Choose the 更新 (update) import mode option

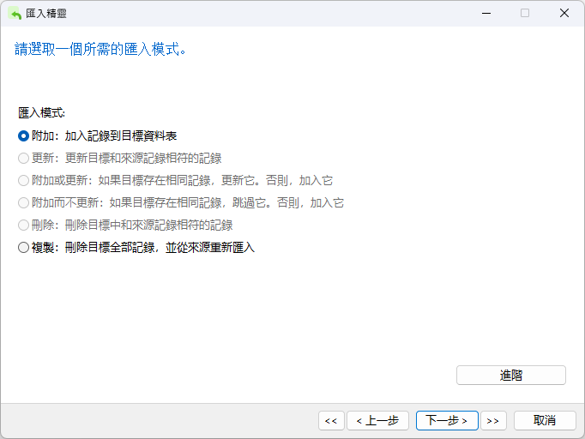tap(23, 158)
